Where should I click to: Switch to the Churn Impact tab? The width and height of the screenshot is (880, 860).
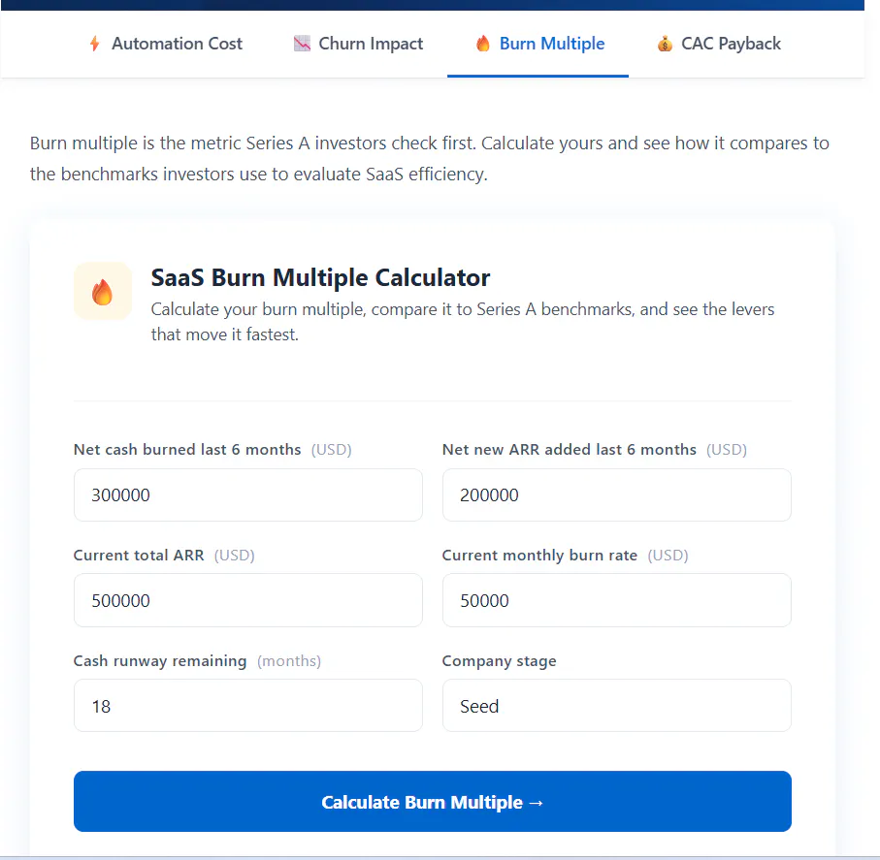pos(358,44)
